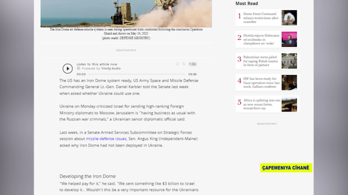The height and width of the screenshot is (195, 348).
Task: Click the audio rewind icon
Action: point(177,64)
